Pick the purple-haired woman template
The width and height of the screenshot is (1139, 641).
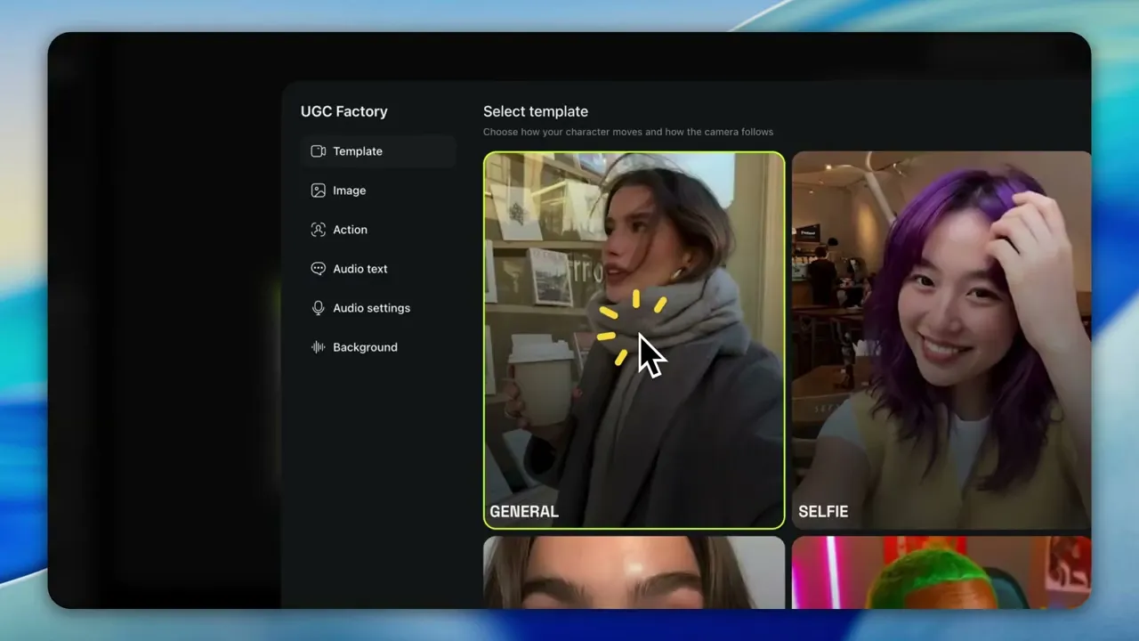click(941, 338)
